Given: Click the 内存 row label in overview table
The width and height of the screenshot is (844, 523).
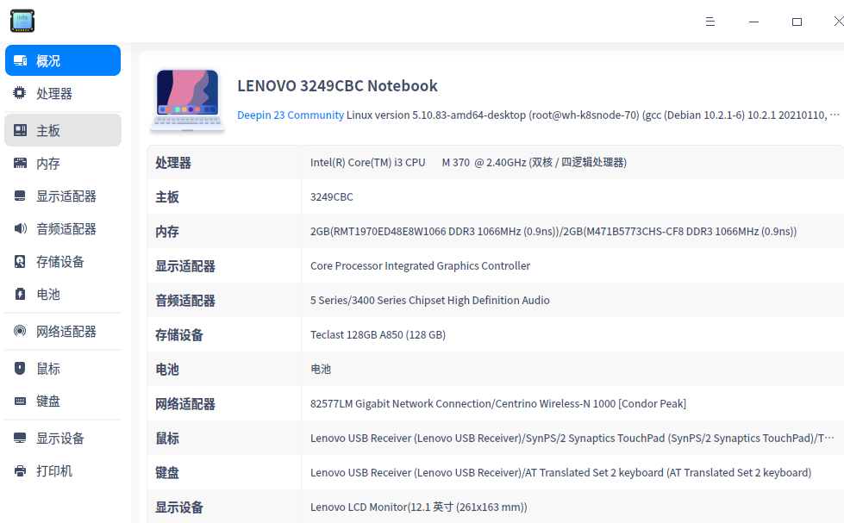Looking at the screenshot, I should (167, 232).
